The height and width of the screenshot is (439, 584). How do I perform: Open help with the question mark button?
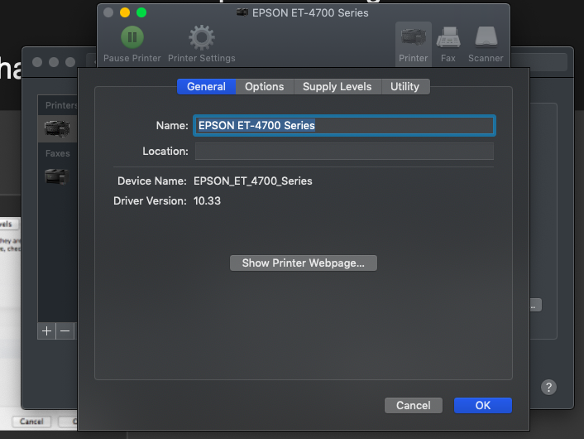pos(548,387)
